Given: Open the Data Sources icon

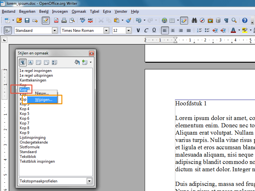Looking at the screenshot, I should [x=218, y=20].
